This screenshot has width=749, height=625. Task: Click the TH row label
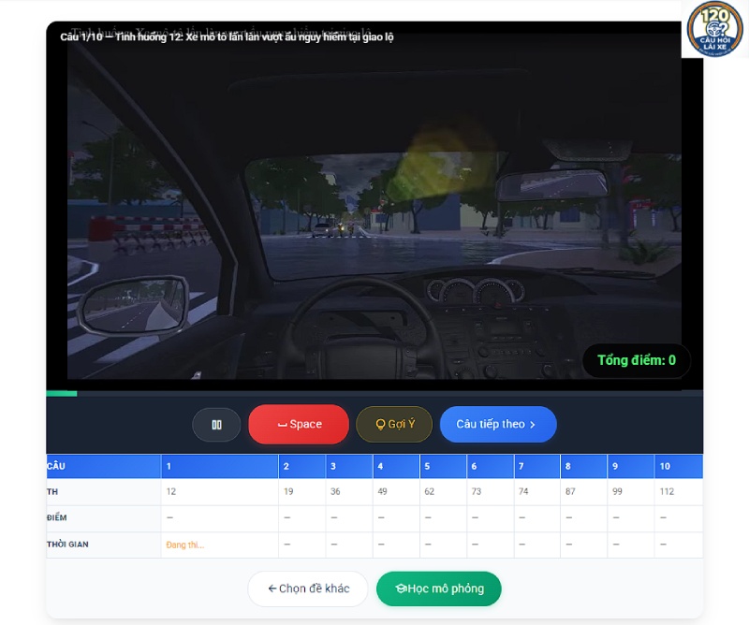[52, 492]
